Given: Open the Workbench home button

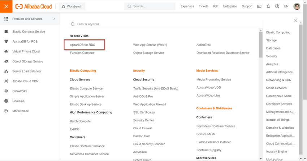Looking at the screenshot, I should (x=72, y=6).
